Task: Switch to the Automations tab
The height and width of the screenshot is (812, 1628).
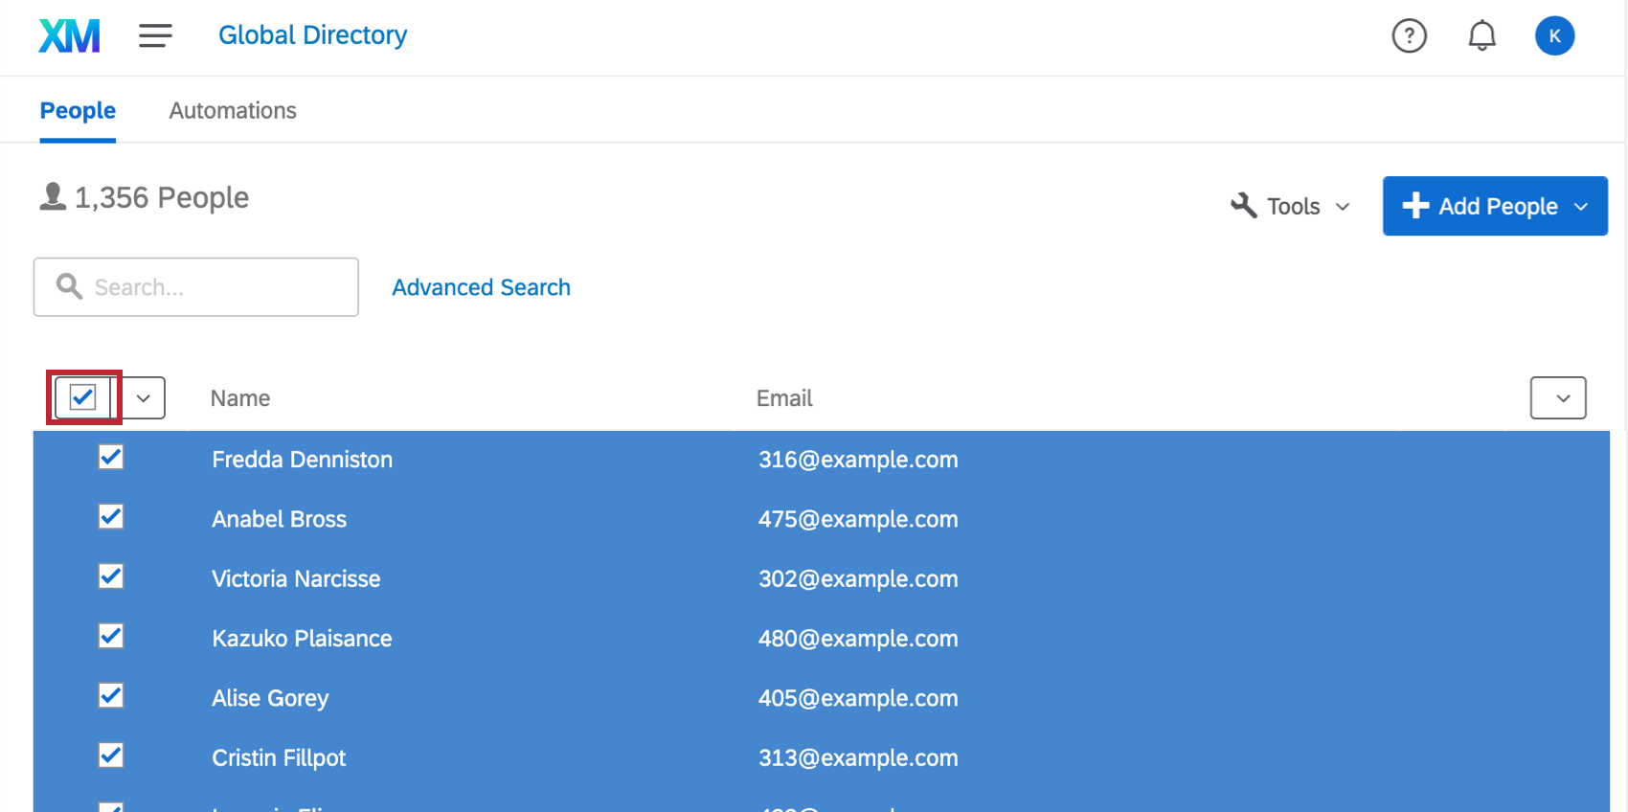Action: (233, 111)
